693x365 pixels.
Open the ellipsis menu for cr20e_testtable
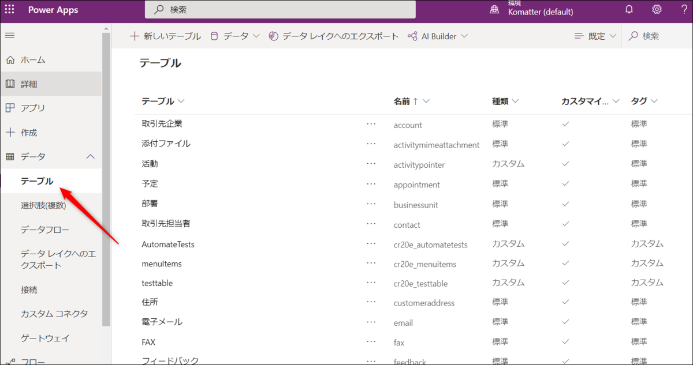pyautogui.click(x=371, y=283)
